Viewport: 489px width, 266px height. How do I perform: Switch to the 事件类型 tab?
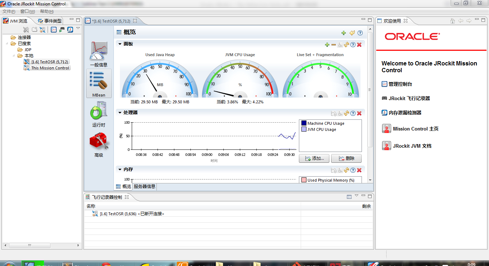50,21
